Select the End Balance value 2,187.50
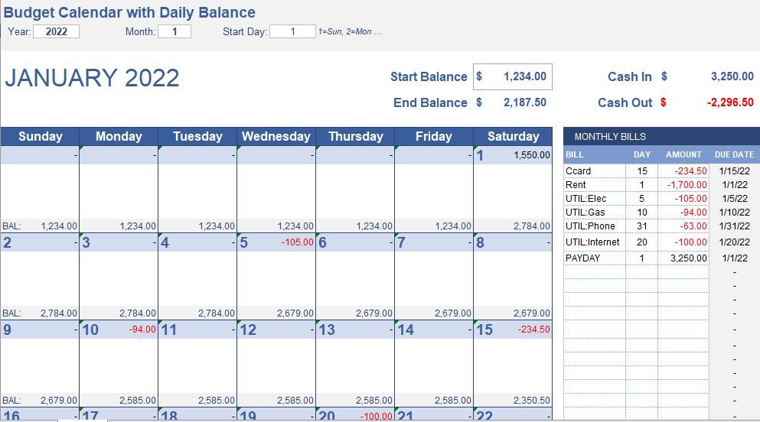 pyautogui.click(x=524, y=102)
